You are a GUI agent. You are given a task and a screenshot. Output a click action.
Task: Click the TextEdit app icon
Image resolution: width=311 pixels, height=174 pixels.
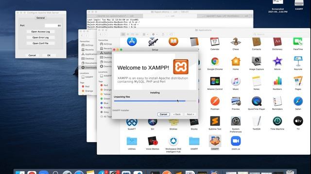tap(257, 121)
